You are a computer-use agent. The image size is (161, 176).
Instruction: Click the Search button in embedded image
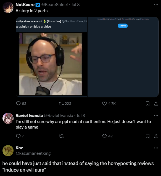pos(123,26)
